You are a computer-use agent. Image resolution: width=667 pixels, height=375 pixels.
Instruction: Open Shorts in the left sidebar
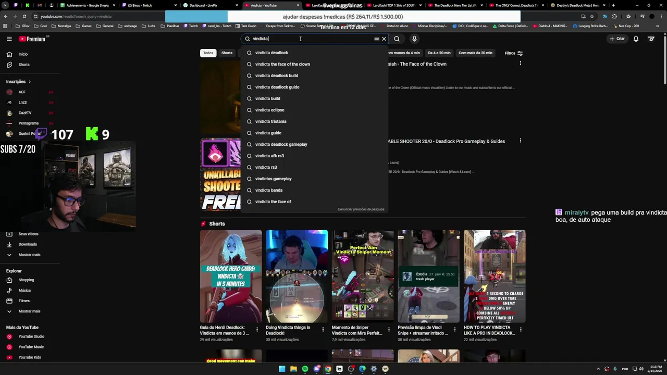(23, 65)
